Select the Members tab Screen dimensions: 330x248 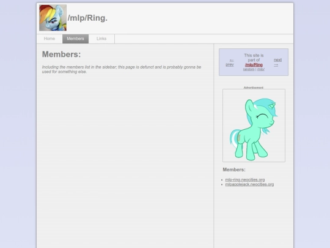(75, 39)
